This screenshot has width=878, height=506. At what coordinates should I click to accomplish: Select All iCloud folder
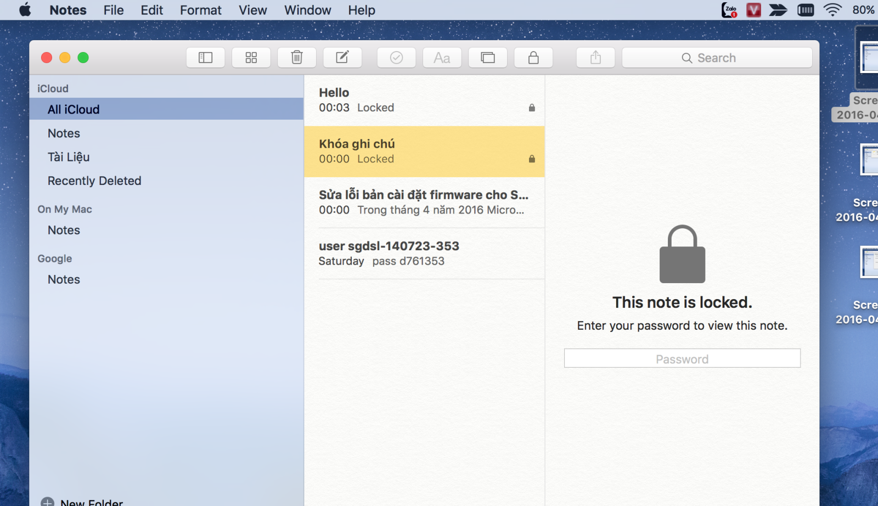coord(166,109)
